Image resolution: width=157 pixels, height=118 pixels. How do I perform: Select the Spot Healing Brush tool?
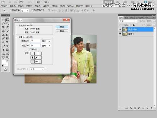(3, 31)
